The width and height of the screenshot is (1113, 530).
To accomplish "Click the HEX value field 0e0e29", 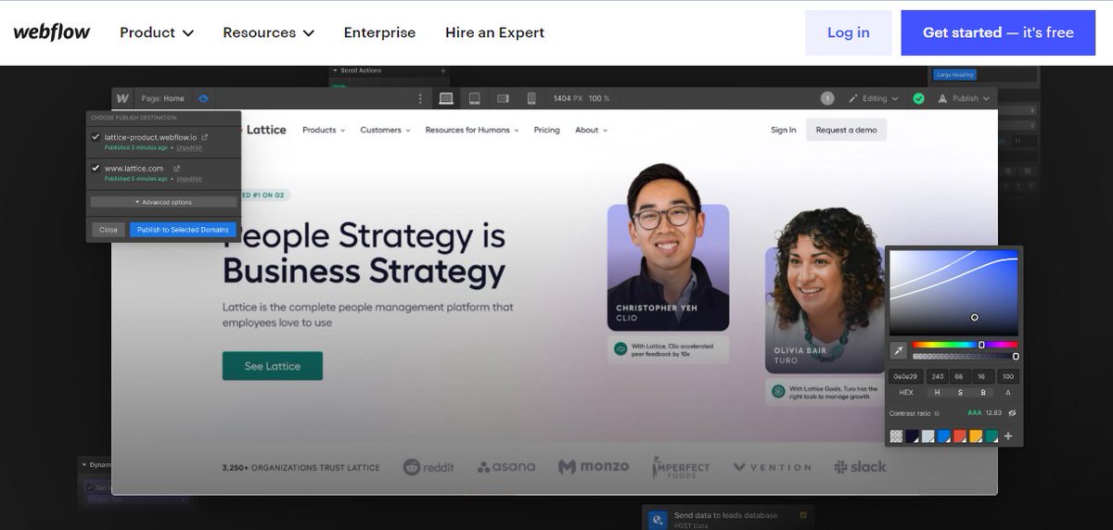I will tap(905, 377).
